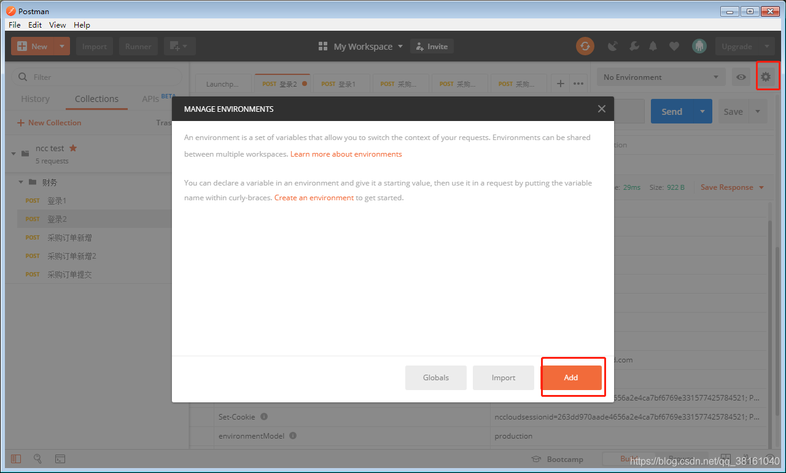Click the open new window icon

[x=179, y=46]
